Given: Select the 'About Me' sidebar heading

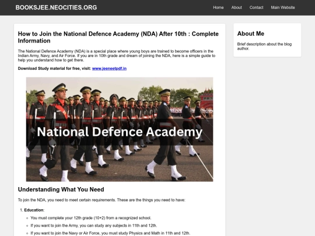Looking at the screenshot, I should 250,34.
